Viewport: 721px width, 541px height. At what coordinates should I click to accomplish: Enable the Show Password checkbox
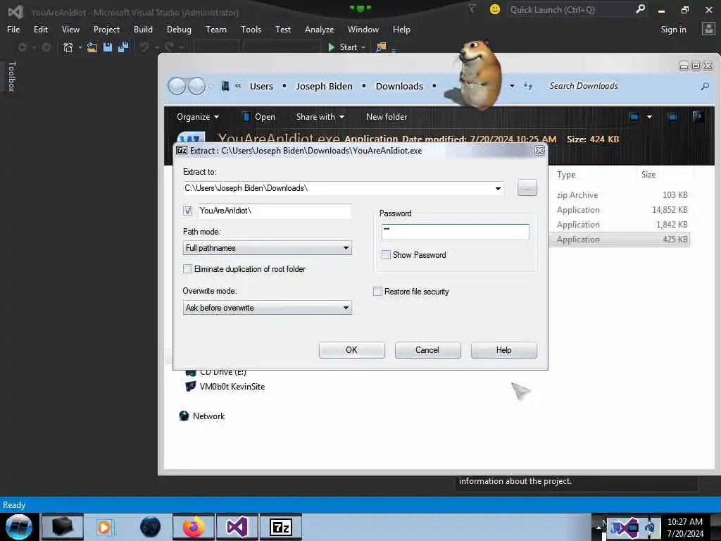click(x=387, y=255)
